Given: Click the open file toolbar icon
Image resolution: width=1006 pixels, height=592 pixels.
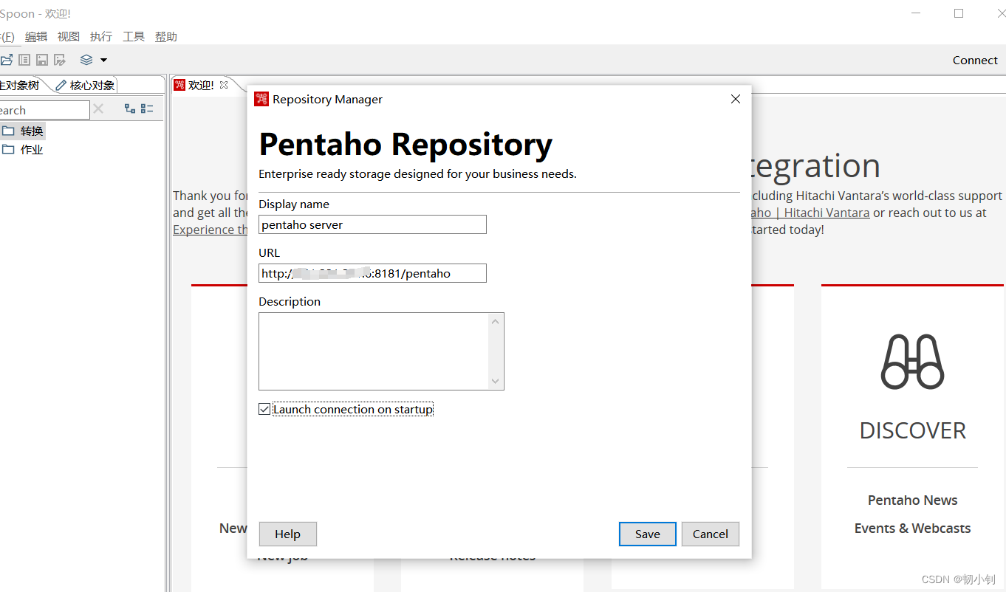Looking at the screenshot, I should coord(6,60).
